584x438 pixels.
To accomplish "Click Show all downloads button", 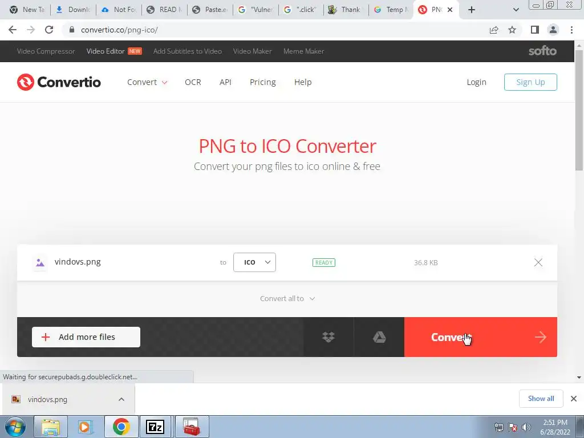I will (541, 399).
